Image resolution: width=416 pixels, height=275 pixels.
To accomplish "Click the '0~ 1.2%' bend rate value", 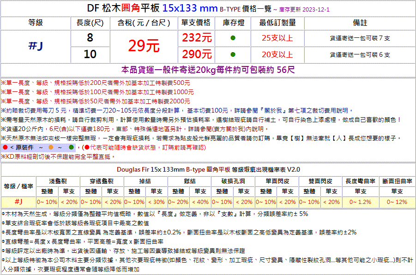I will point(360,202).
